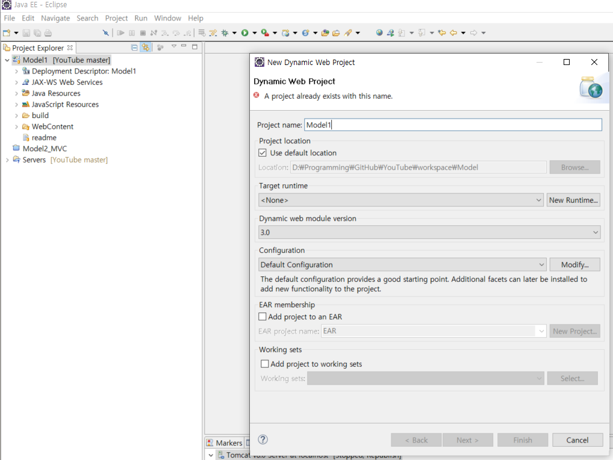Click the Skip All Breakpoints icon
The height and width of the screenshot is (460, 613).
[x=105, y=33]
